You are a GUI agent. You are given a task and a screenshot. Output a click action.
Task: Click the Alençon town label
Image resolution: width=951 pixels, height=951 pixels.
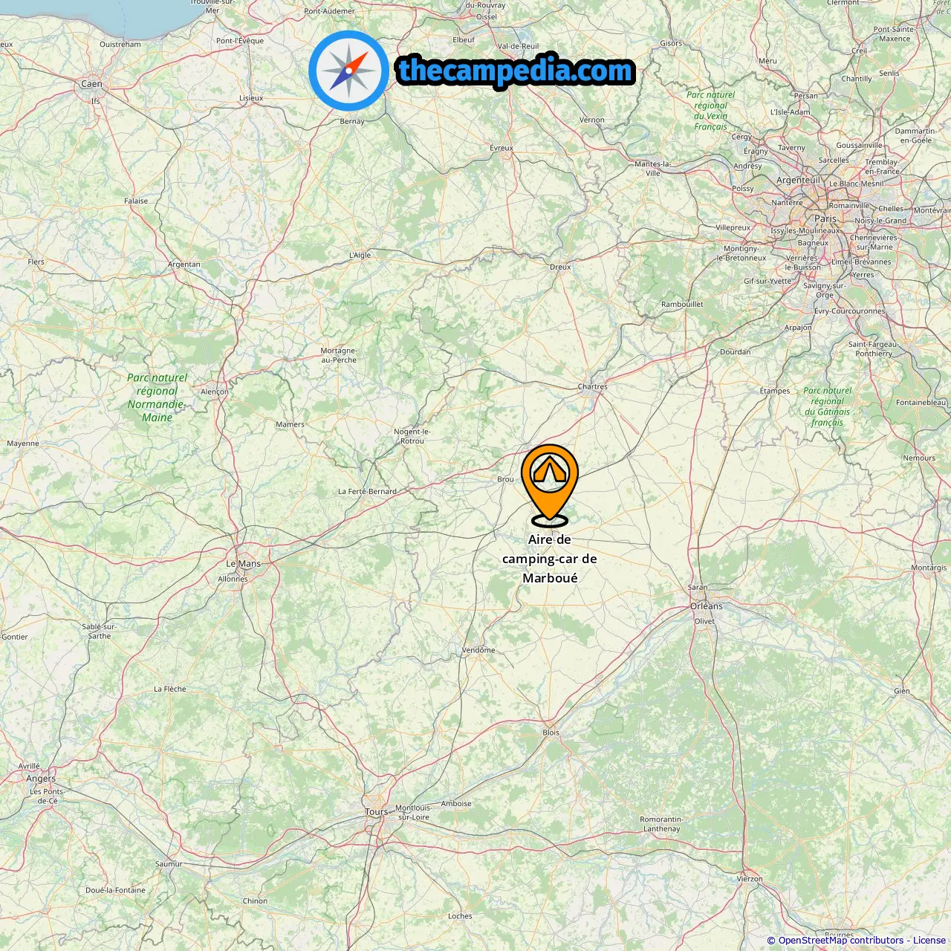(x=215, y=392)
